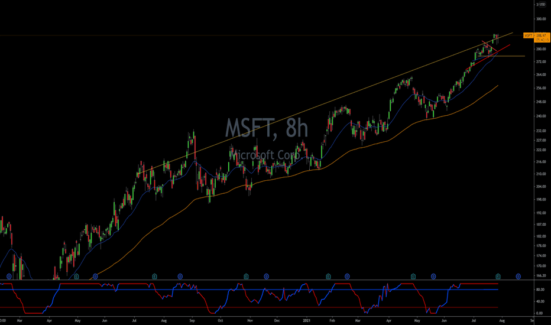The image size is (551, 325).
Task: Click the Feb label on time axis
Action: [x=332, y=320]
